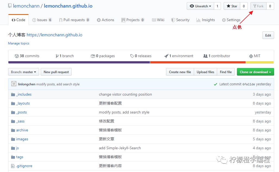Image resolution: width=279 pixels, height=172 pixels.
Task: Open the commit message modify posts, add search style in the commit bar
Action: 58,84
